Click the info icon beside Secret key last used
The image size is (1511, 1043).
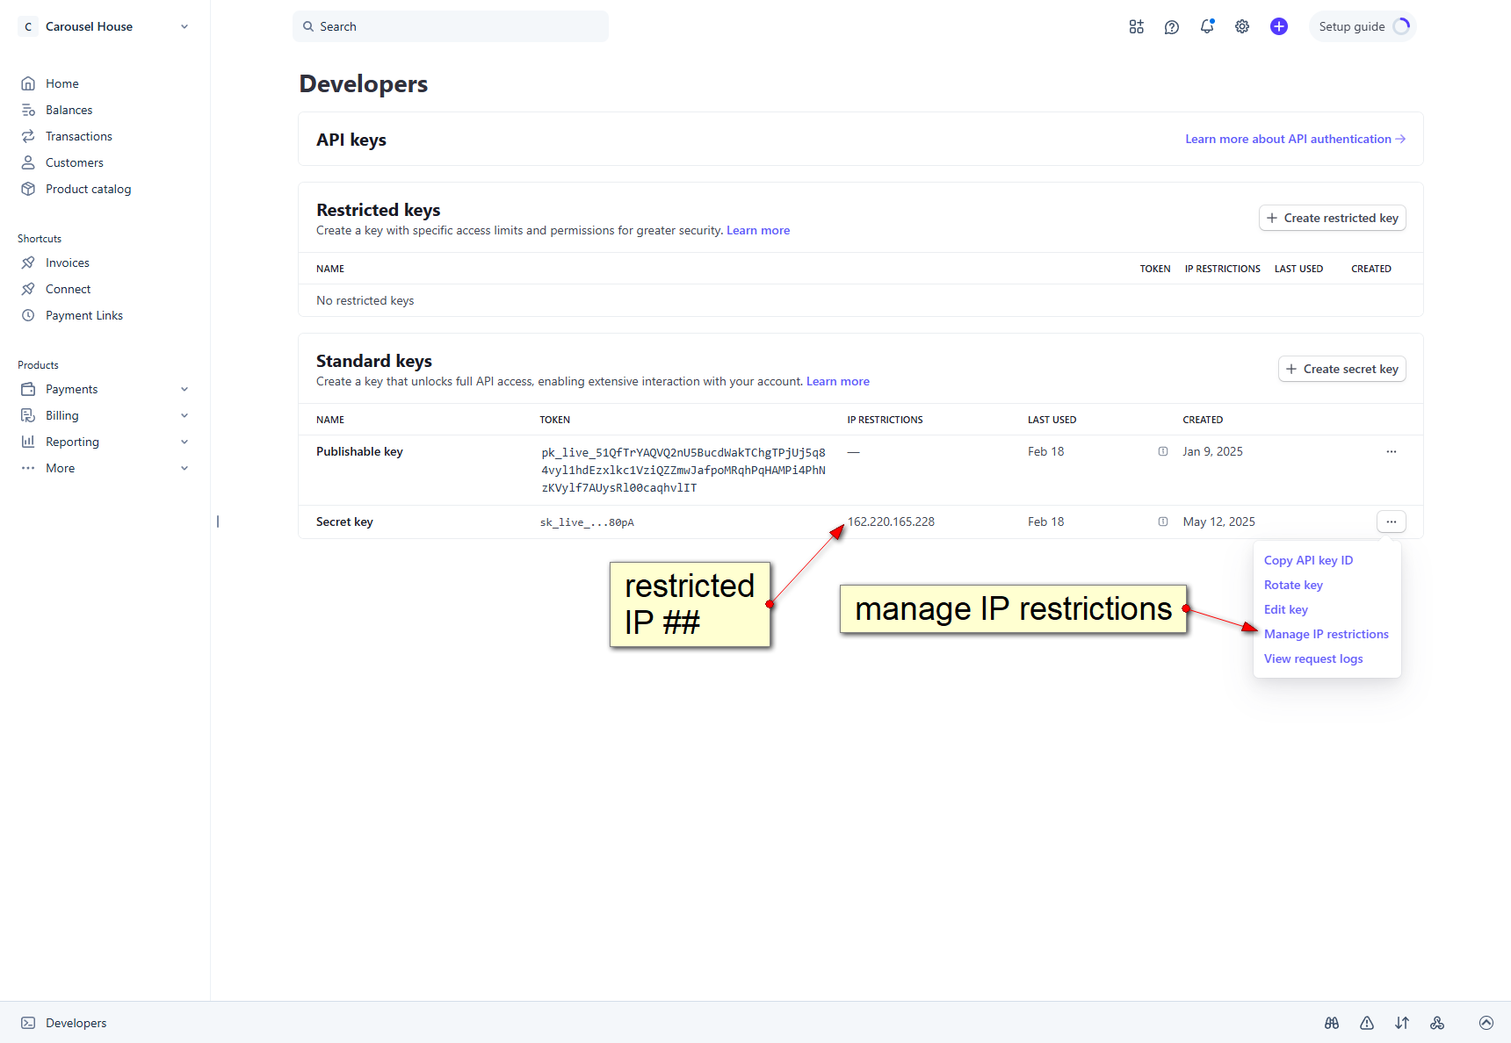coord(1163,521)
